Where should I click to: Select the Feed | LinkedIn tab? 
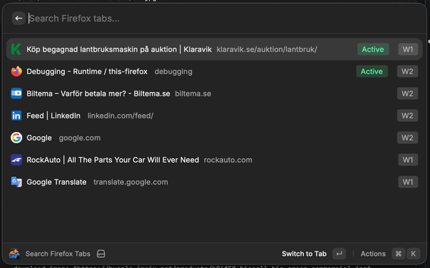54,116
